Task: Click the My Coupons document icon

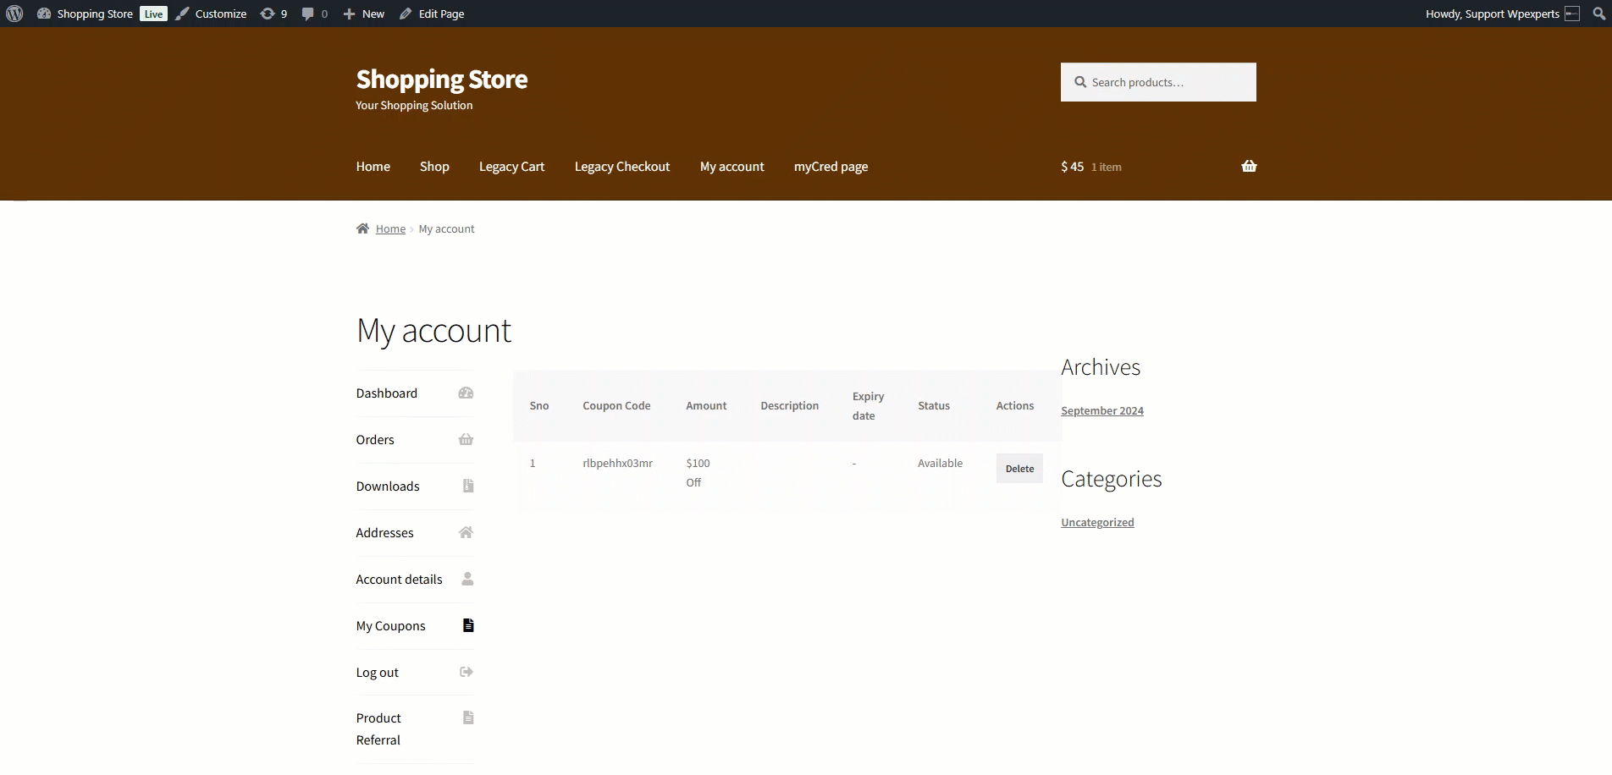Action: pyautogui.click(x=467, y=625)
